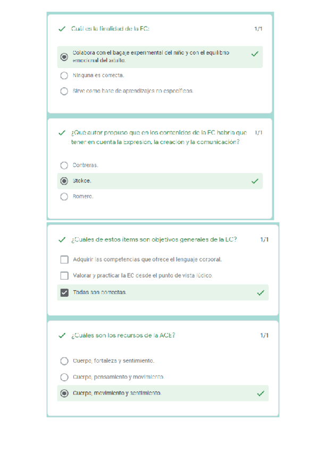Image resolution: width=319 pixels, height=451 pixels.
Task: Click green checkmark by recursos de la ACE question
Action: [x=62, y=336]
